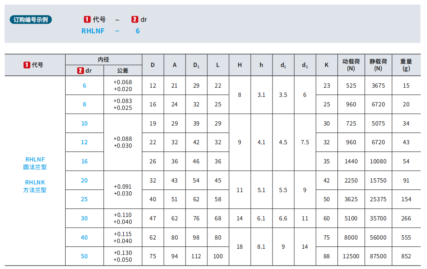Click the 公差 column header
Viewport: 427px width, 269px height.
pyautogui.click(x=123, y=70)
